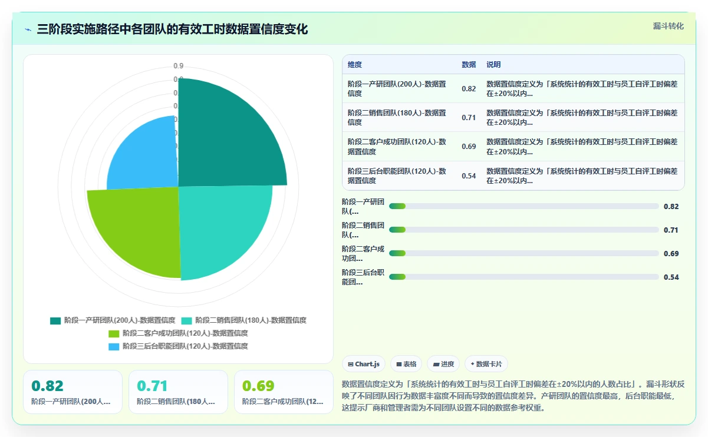
Task: Toggle legend swatch for 阶段二销售团队(180人)
Action: [x=186, y=320]
